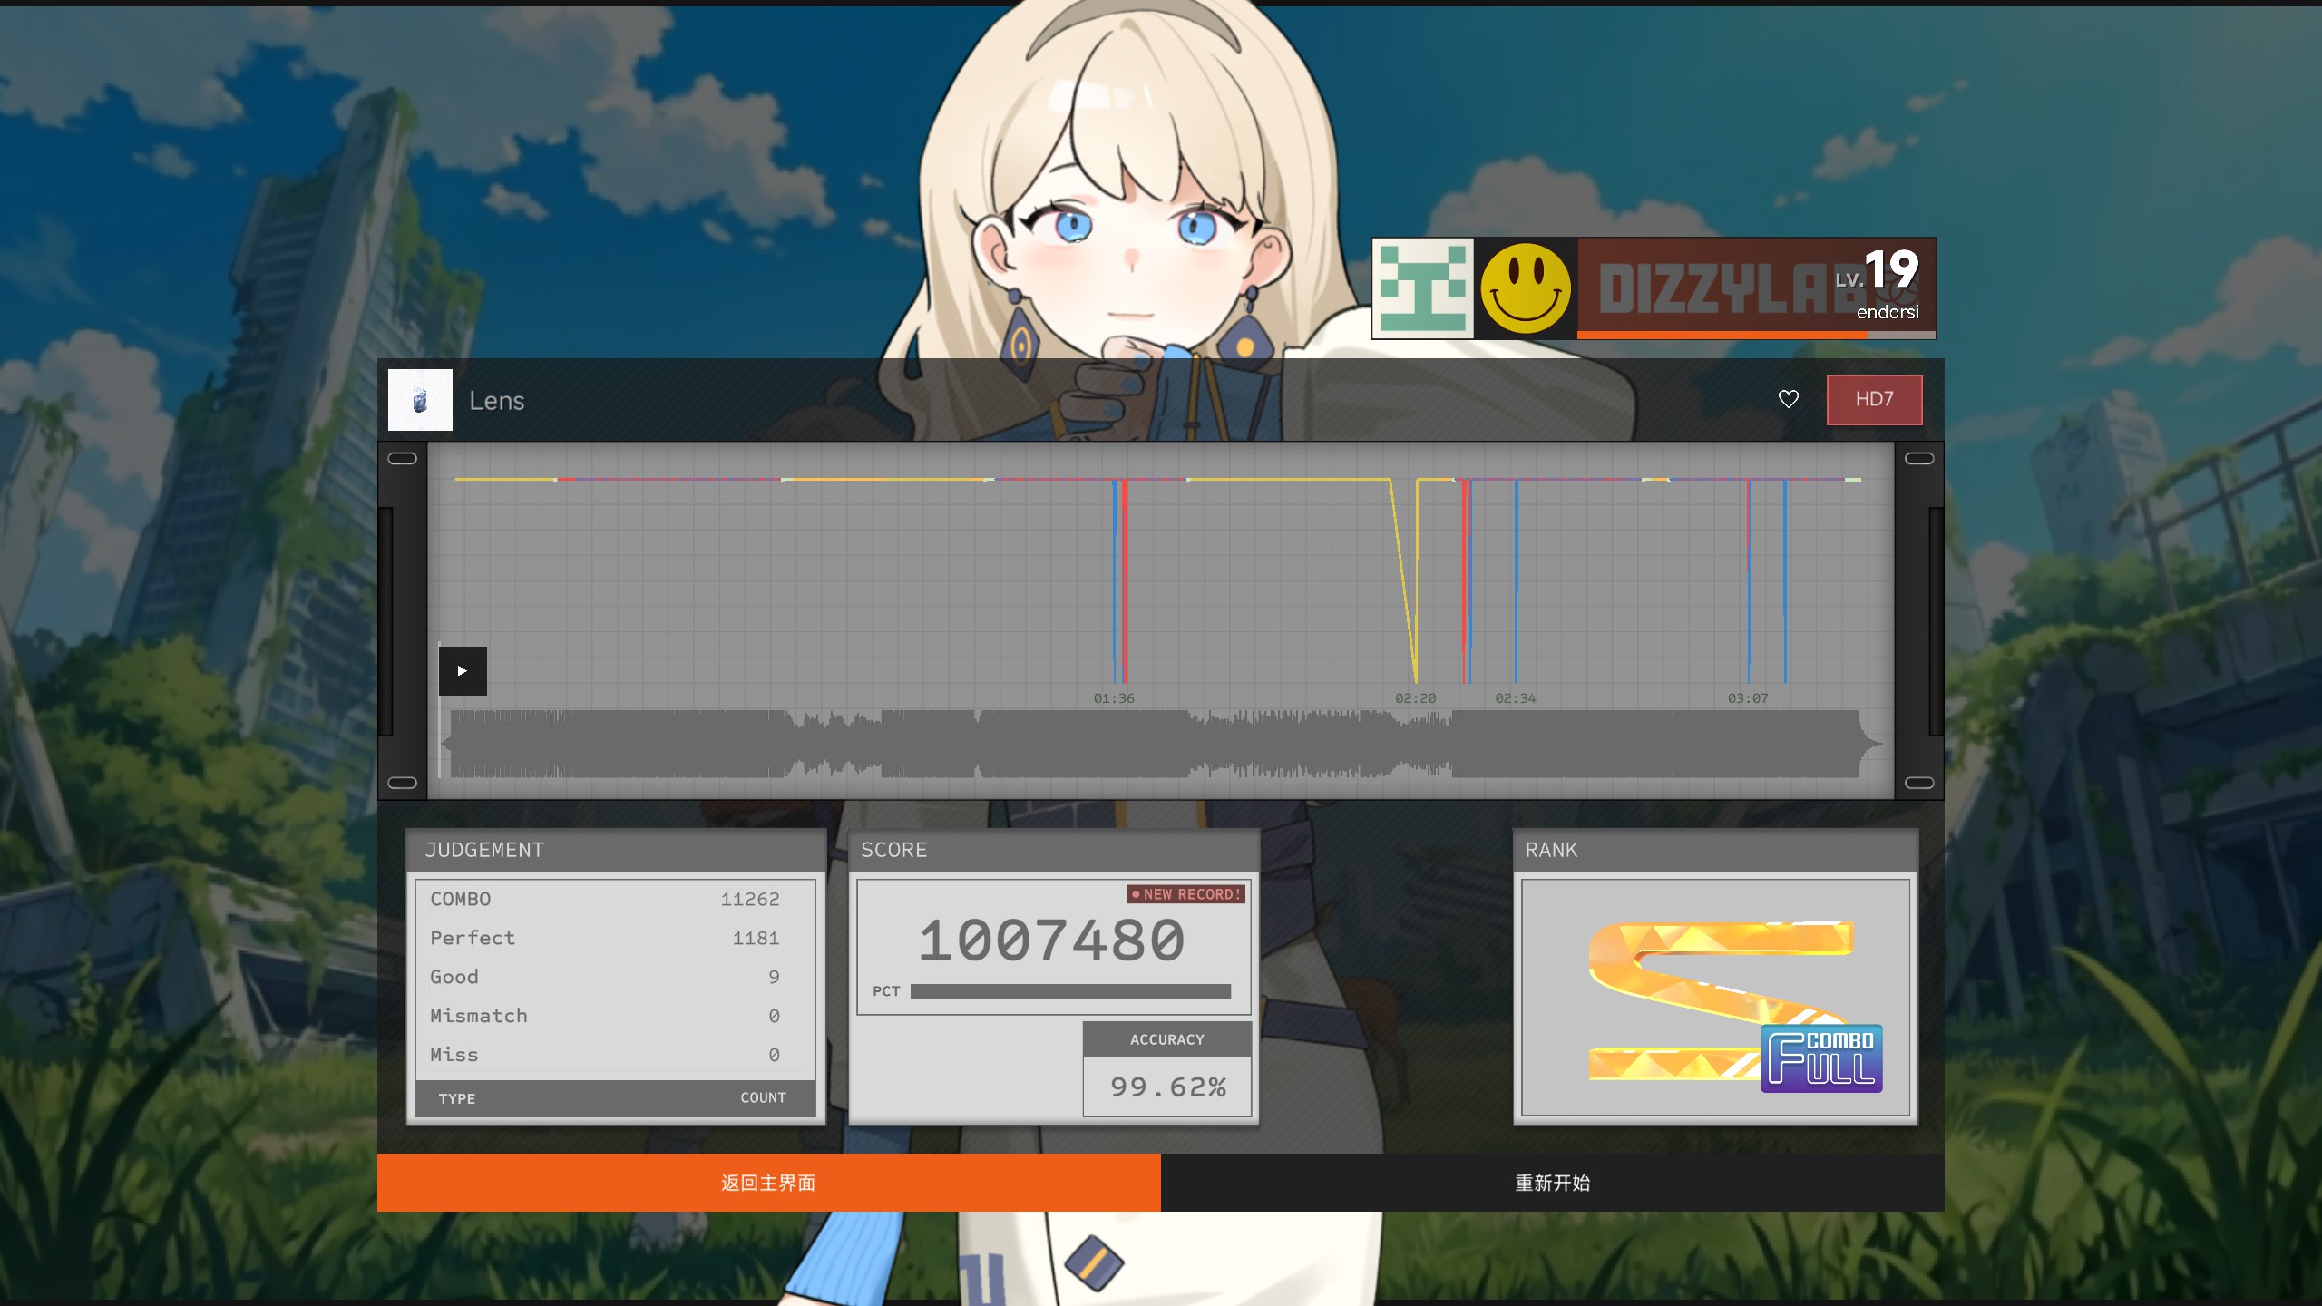
Task: Click the COUNT column header
Action: pyautogui.click(x=764, y=1097)
